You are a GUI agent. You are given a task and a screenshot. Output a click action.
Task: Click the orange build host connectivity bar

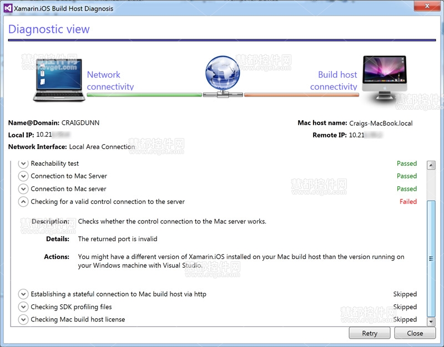pos(301,95)
